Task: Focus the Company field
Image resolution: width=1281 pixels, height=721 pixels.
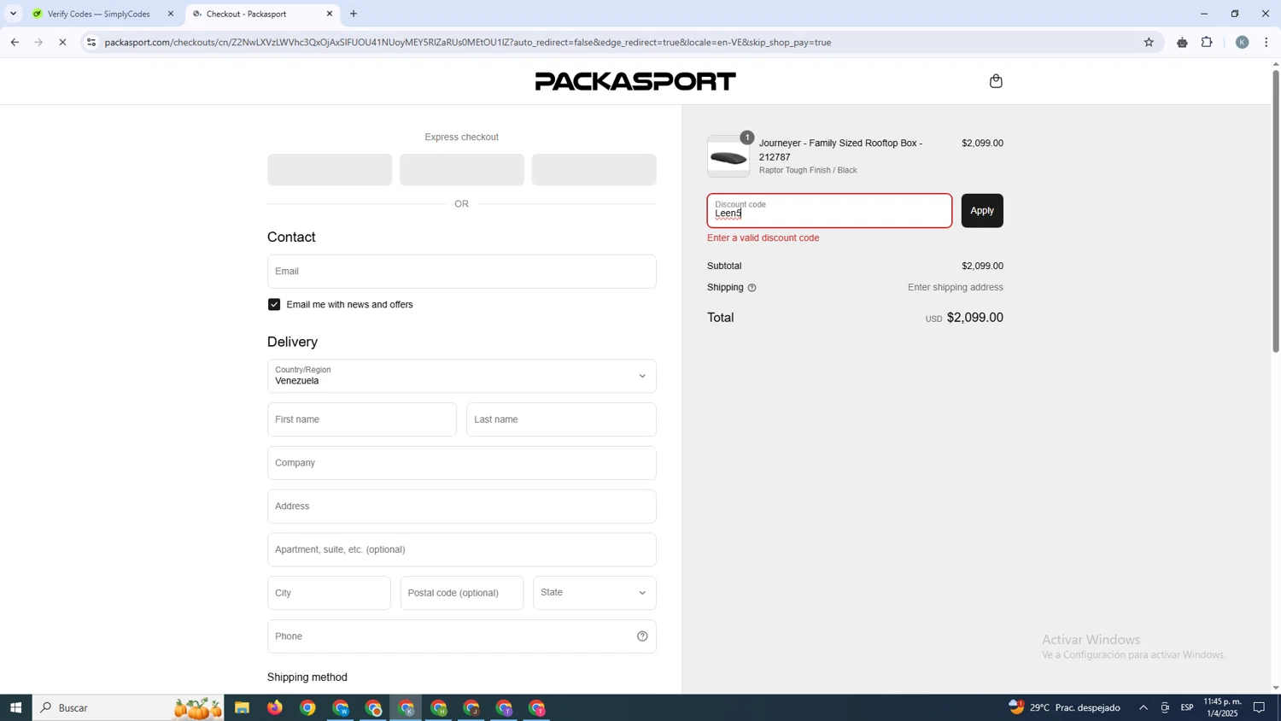Action: 461,463
